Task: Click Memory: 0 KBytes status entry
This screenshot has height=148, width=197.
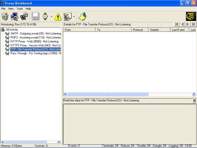Action: click(12, 146)
